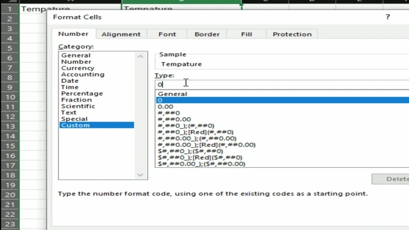Choose the Accounting category
The height and width of the screenshot is (230, 409).
(97, 74)
